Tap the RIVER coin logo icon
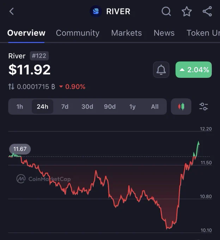Image resolution: width=220 pixels, height=240 pixels. (x=96, y=11)
